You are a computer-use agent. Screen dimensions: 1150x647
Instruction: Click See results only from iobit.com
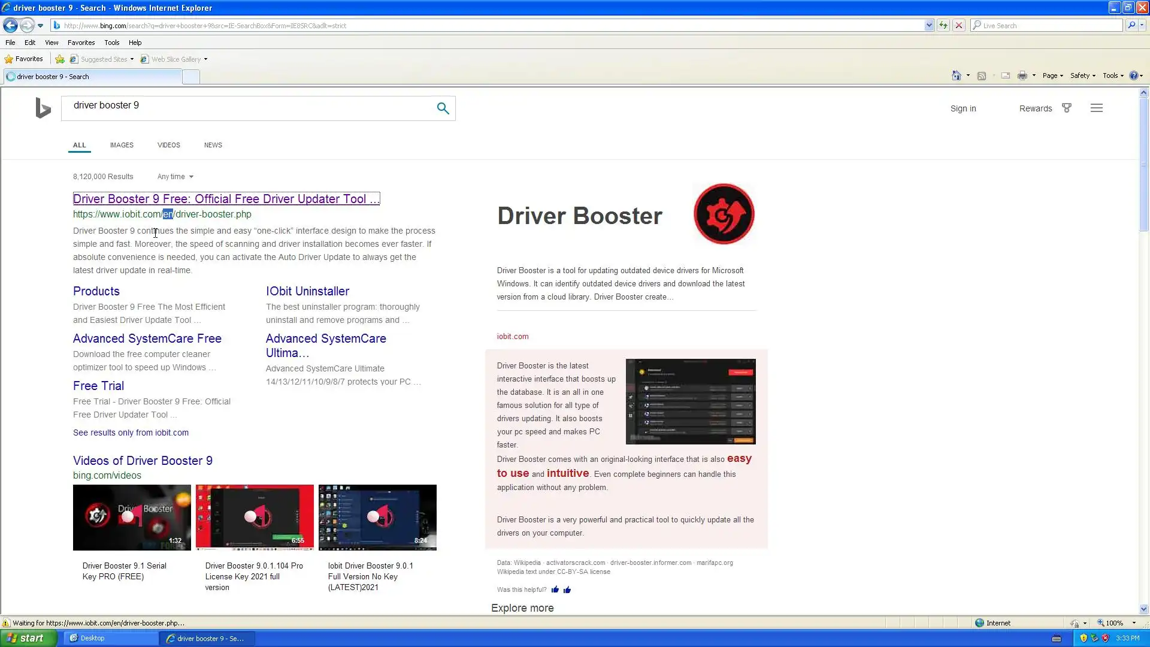(x=131, y=433)
